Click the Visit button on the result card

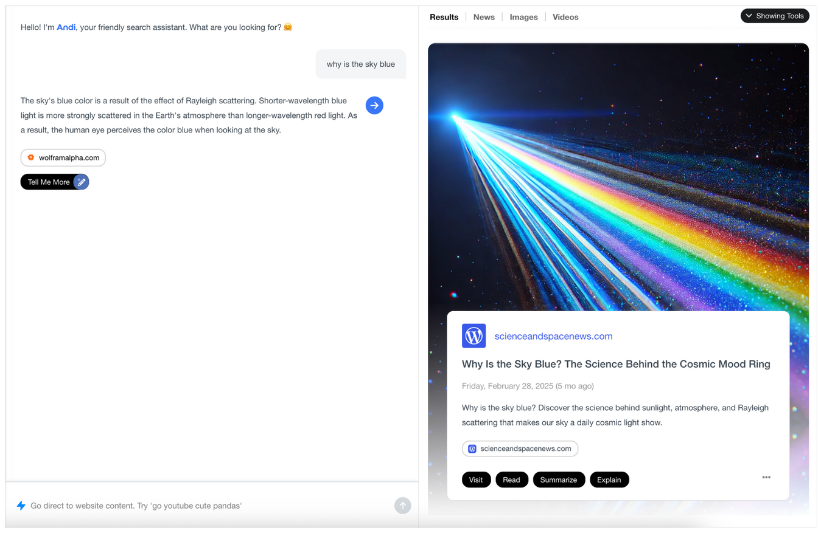click(x=476, y=480)
